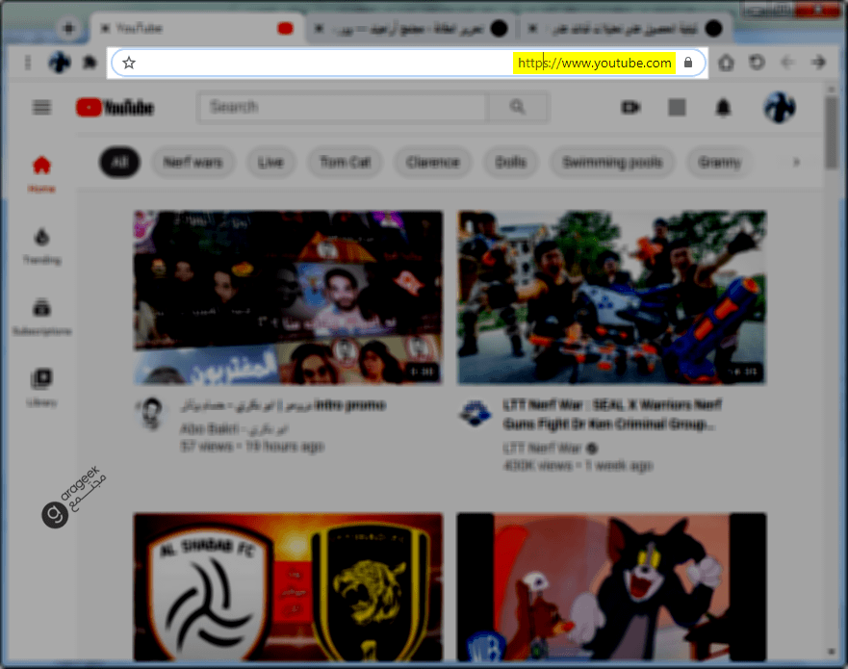Click the page's vertical scrollbar thumb
Viewport: 848px width, 669px height.
coord(832,133)
